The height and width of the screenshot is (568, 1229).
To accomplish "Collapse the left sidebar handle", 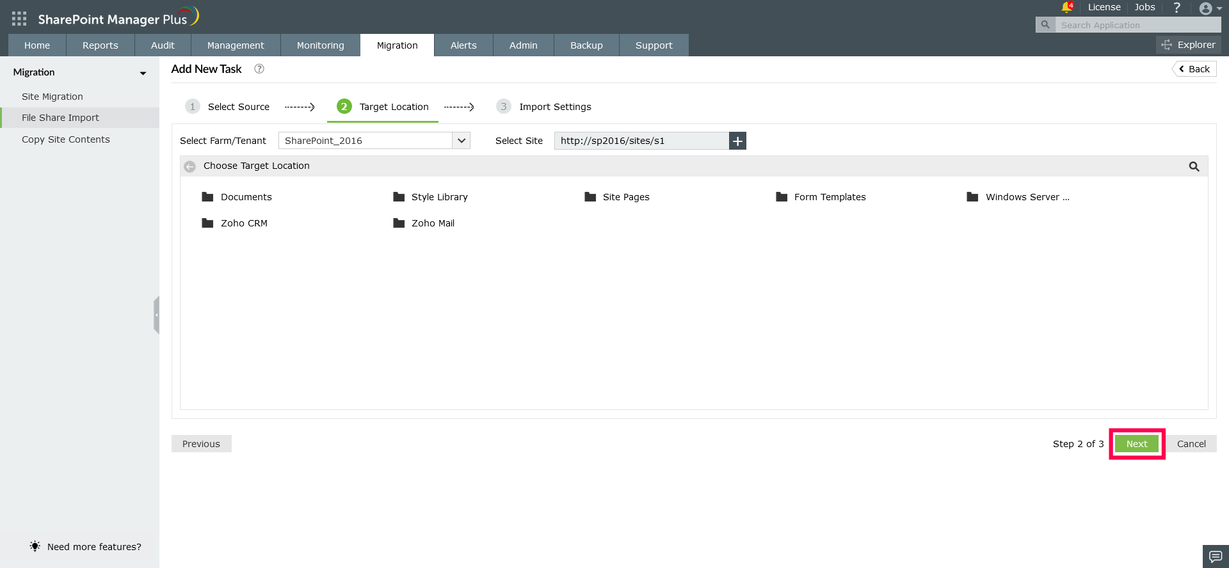I will click(x=156, y=315).
